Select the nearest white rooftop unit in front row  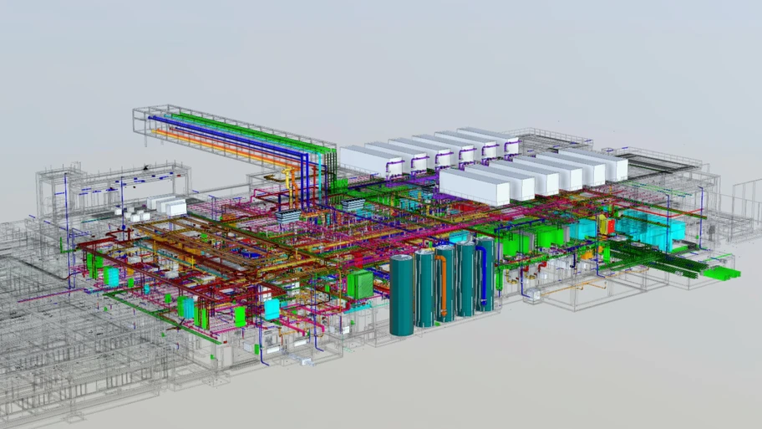[x=474, y=187]
